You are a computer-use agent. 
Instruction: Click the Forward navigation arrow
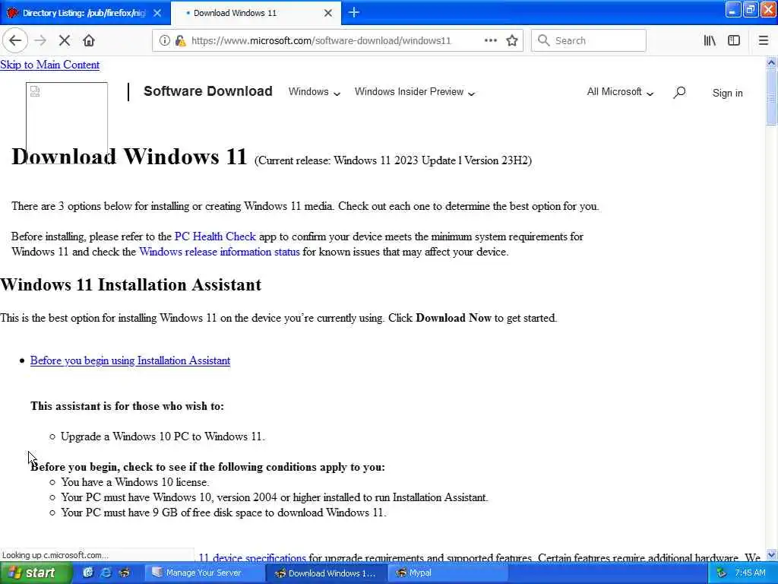click(x=41, y=41)
